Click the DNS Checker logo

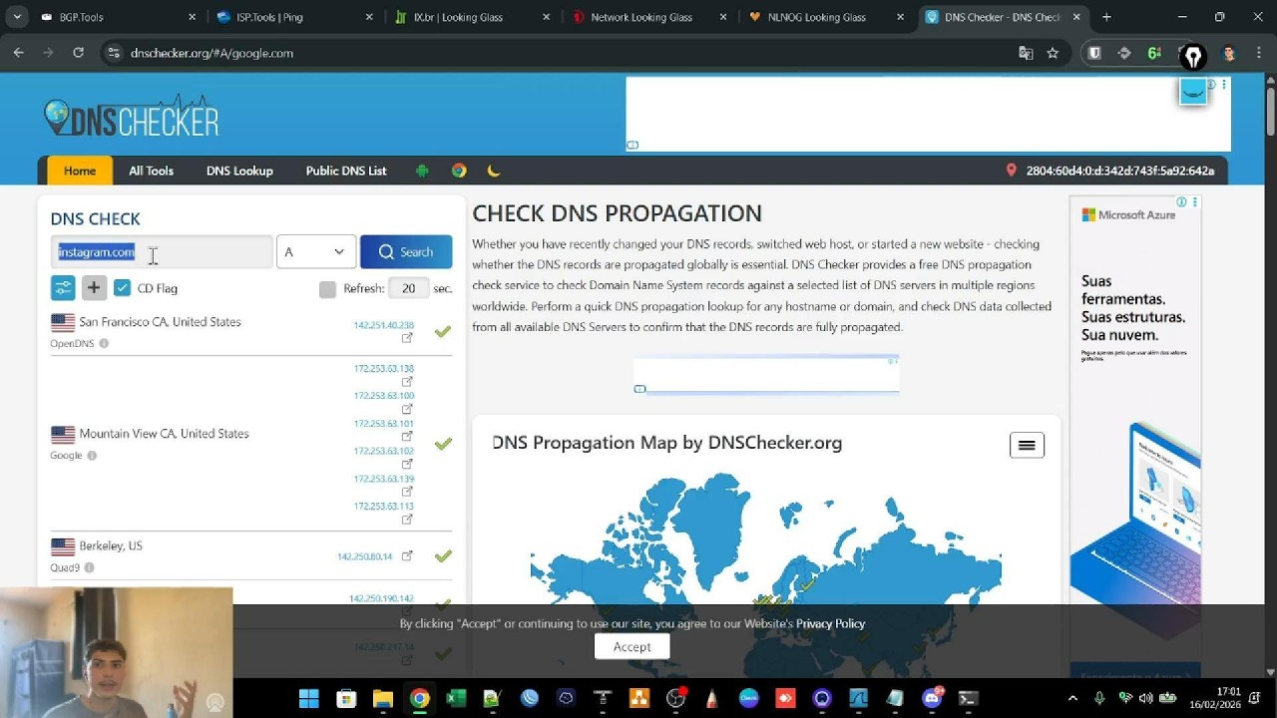point(131,118)
